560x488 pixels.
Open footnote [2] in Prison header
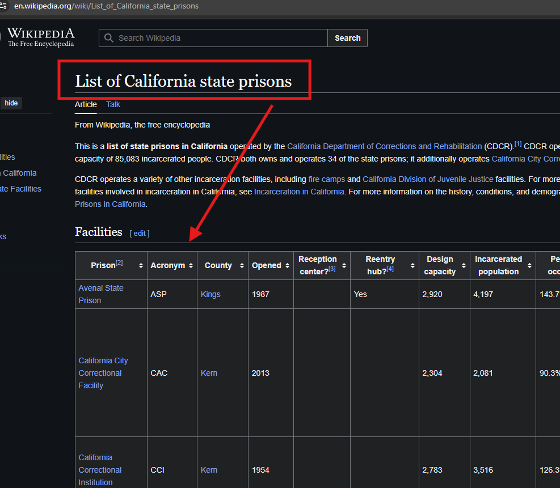tap(119, 263)
